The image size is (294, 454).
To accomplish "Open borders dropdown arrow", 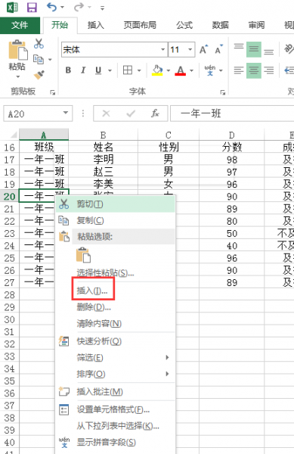I will coord(139,70).
